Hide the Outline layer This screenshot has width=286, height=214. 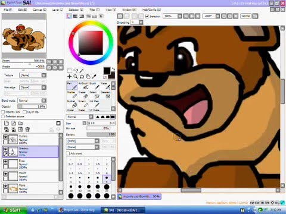pos(5,137)
